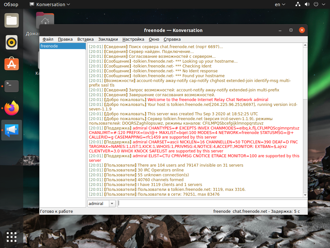Expand the Konversation app menu in top bar
Image resolution: width=330 pixels, height=248 pixels.
pyautogui.click(x=50, y=5)
